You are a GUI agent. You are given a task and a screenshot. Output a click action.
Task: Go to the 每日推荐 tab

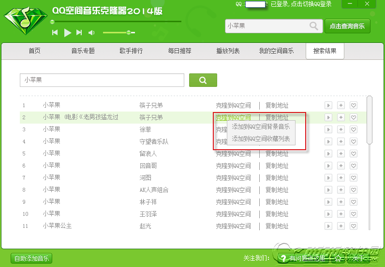(179, 51)
